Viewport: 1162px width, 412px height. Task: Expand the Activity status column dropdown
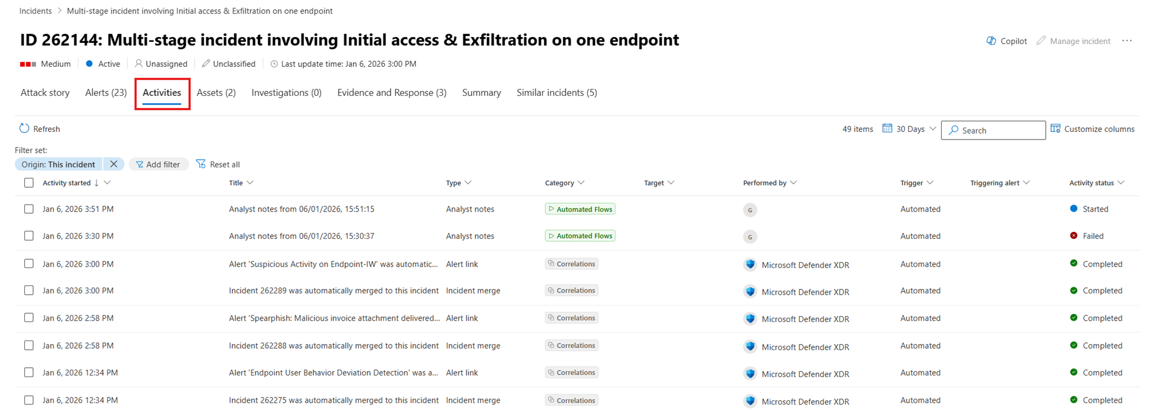[1121, 183]
